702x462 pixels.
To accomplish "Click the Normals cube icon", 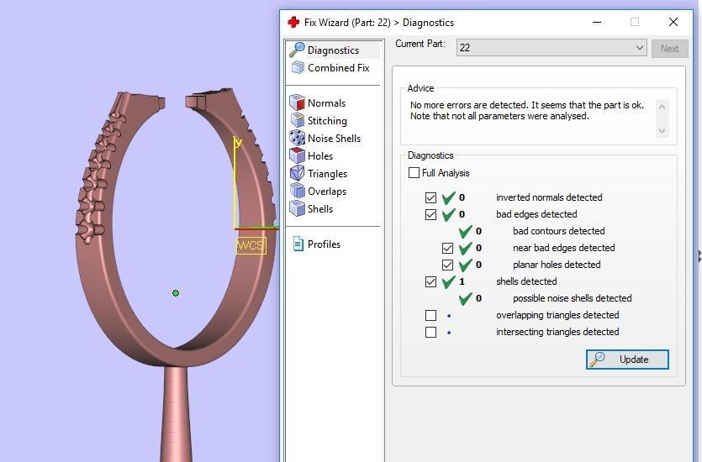I will coord(298,102).
